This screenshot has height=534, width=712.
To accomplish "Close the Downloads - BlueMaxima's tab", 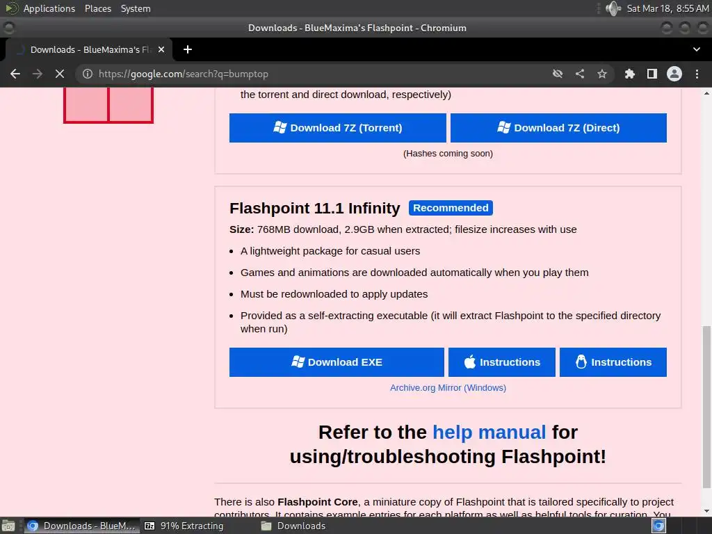I will tap(161, 49).
